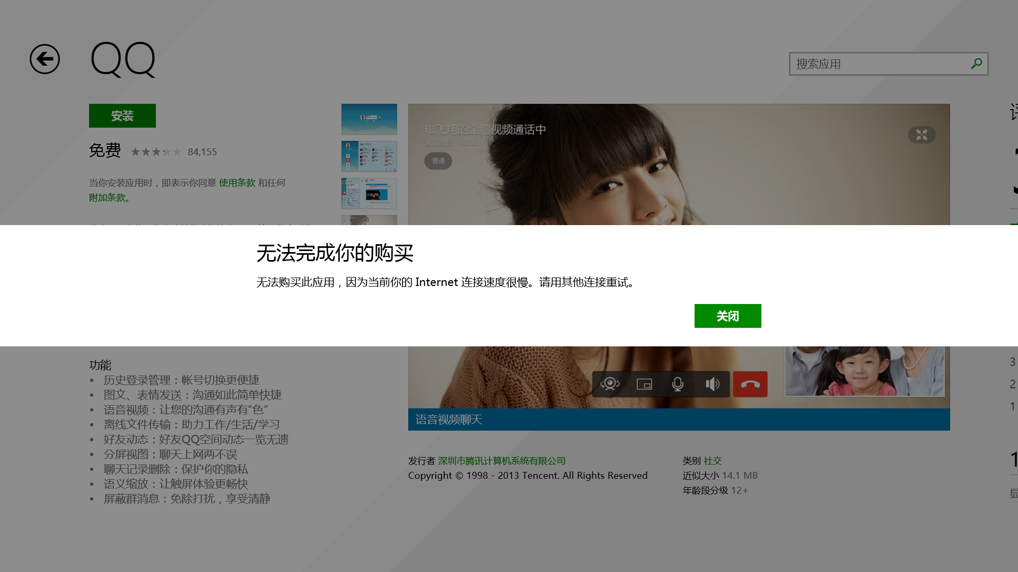Click 历史登录管理 feature line
The image size is (1018, 572).
point(181,380)
